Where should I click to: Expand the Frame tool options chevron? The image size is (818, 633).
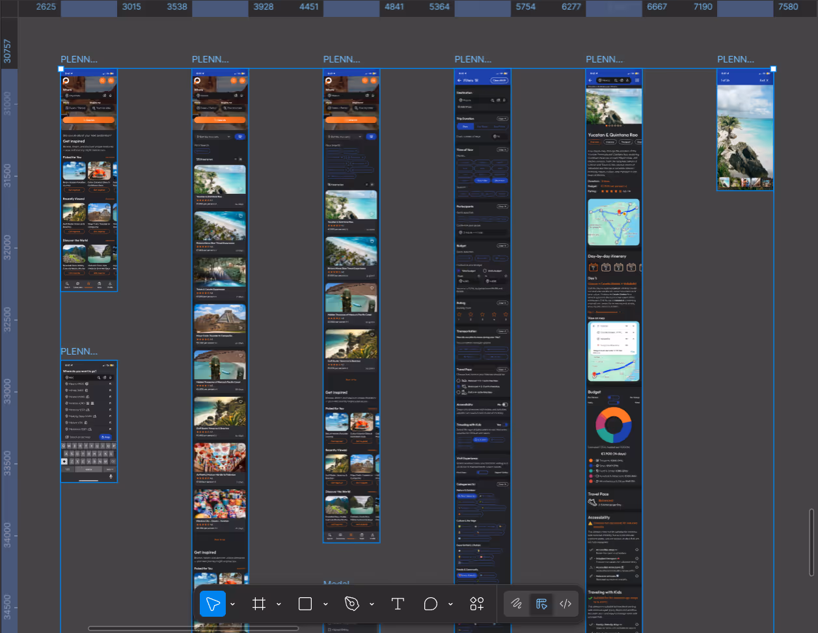point(279,604)
